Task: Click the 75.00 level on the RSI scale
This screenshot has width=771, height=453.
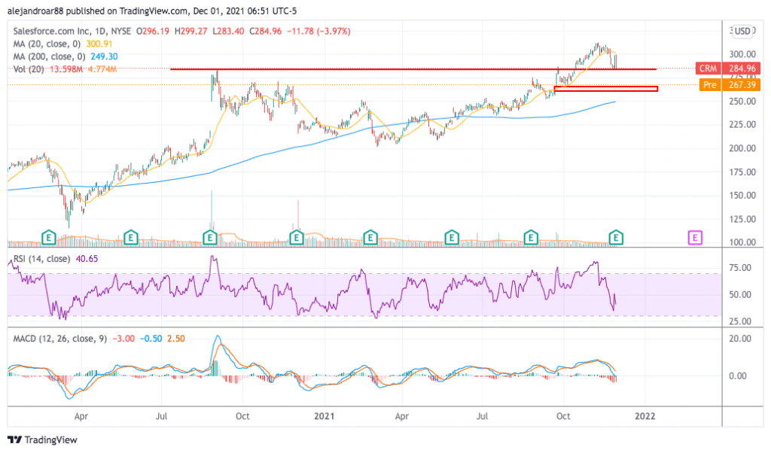Action: coord(740,268)
